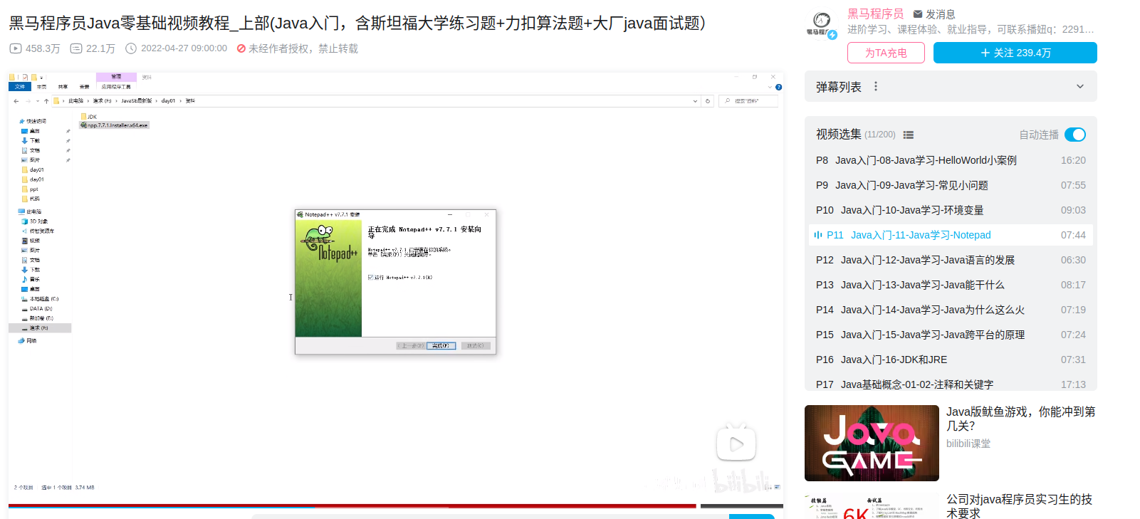
Task: Click JavaSE最新版 in breadcrumb path
Action: [x=136, y=101]
